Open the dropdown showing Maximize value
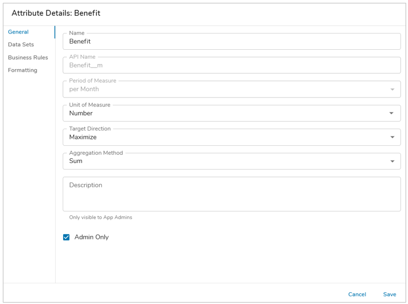The height and width of the screenshot is (304, 408). (222, 137)
